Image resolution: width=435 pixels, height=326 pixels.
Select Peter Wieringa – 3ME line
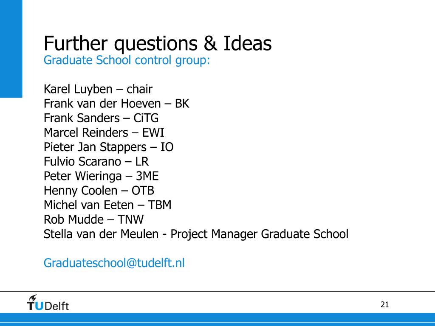(x=101, y=176)
